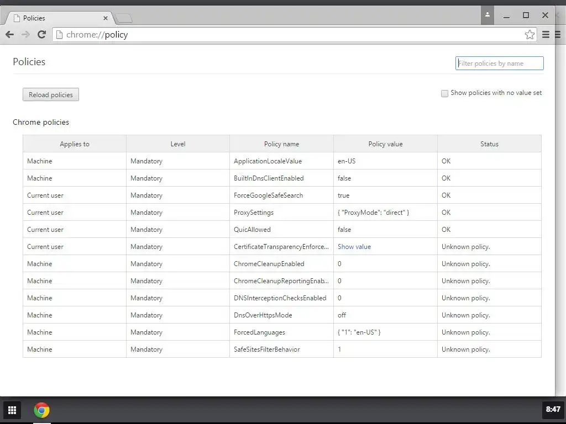
Task: Click Current user in the ProxySettings row
Action: pos(45,213)
